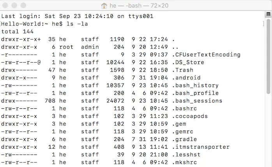Click the yellow minimize window button
The width and height of the screenshot is (272, 167).
click(14, 5)
